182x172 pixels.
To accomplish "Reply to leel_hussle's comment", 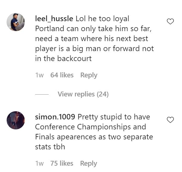I will pyautogui.click(x=89, y=75).
